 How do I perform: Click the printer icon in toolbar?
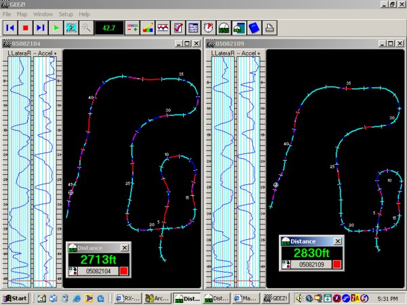click(270, 28)
